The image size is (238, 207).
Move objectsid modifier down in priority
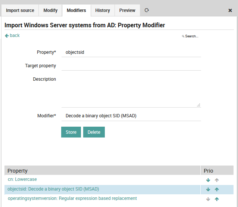[x=208, y=189]
